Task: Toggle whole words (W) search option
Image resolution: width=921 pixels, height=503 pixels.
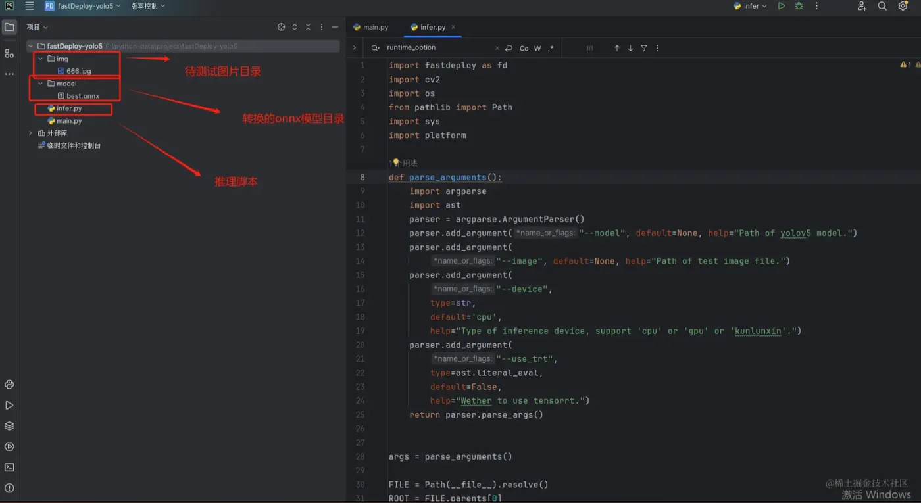Action: [x=537, y=48]
